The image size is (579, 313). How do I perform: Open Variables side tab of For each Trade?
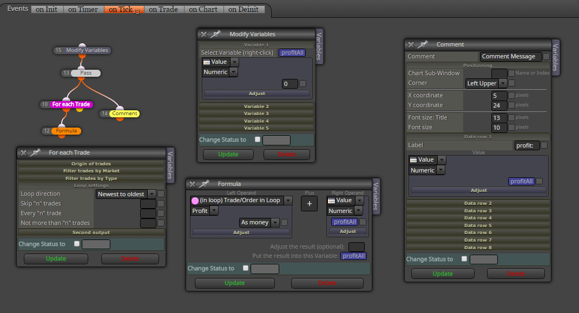point(170,165)
